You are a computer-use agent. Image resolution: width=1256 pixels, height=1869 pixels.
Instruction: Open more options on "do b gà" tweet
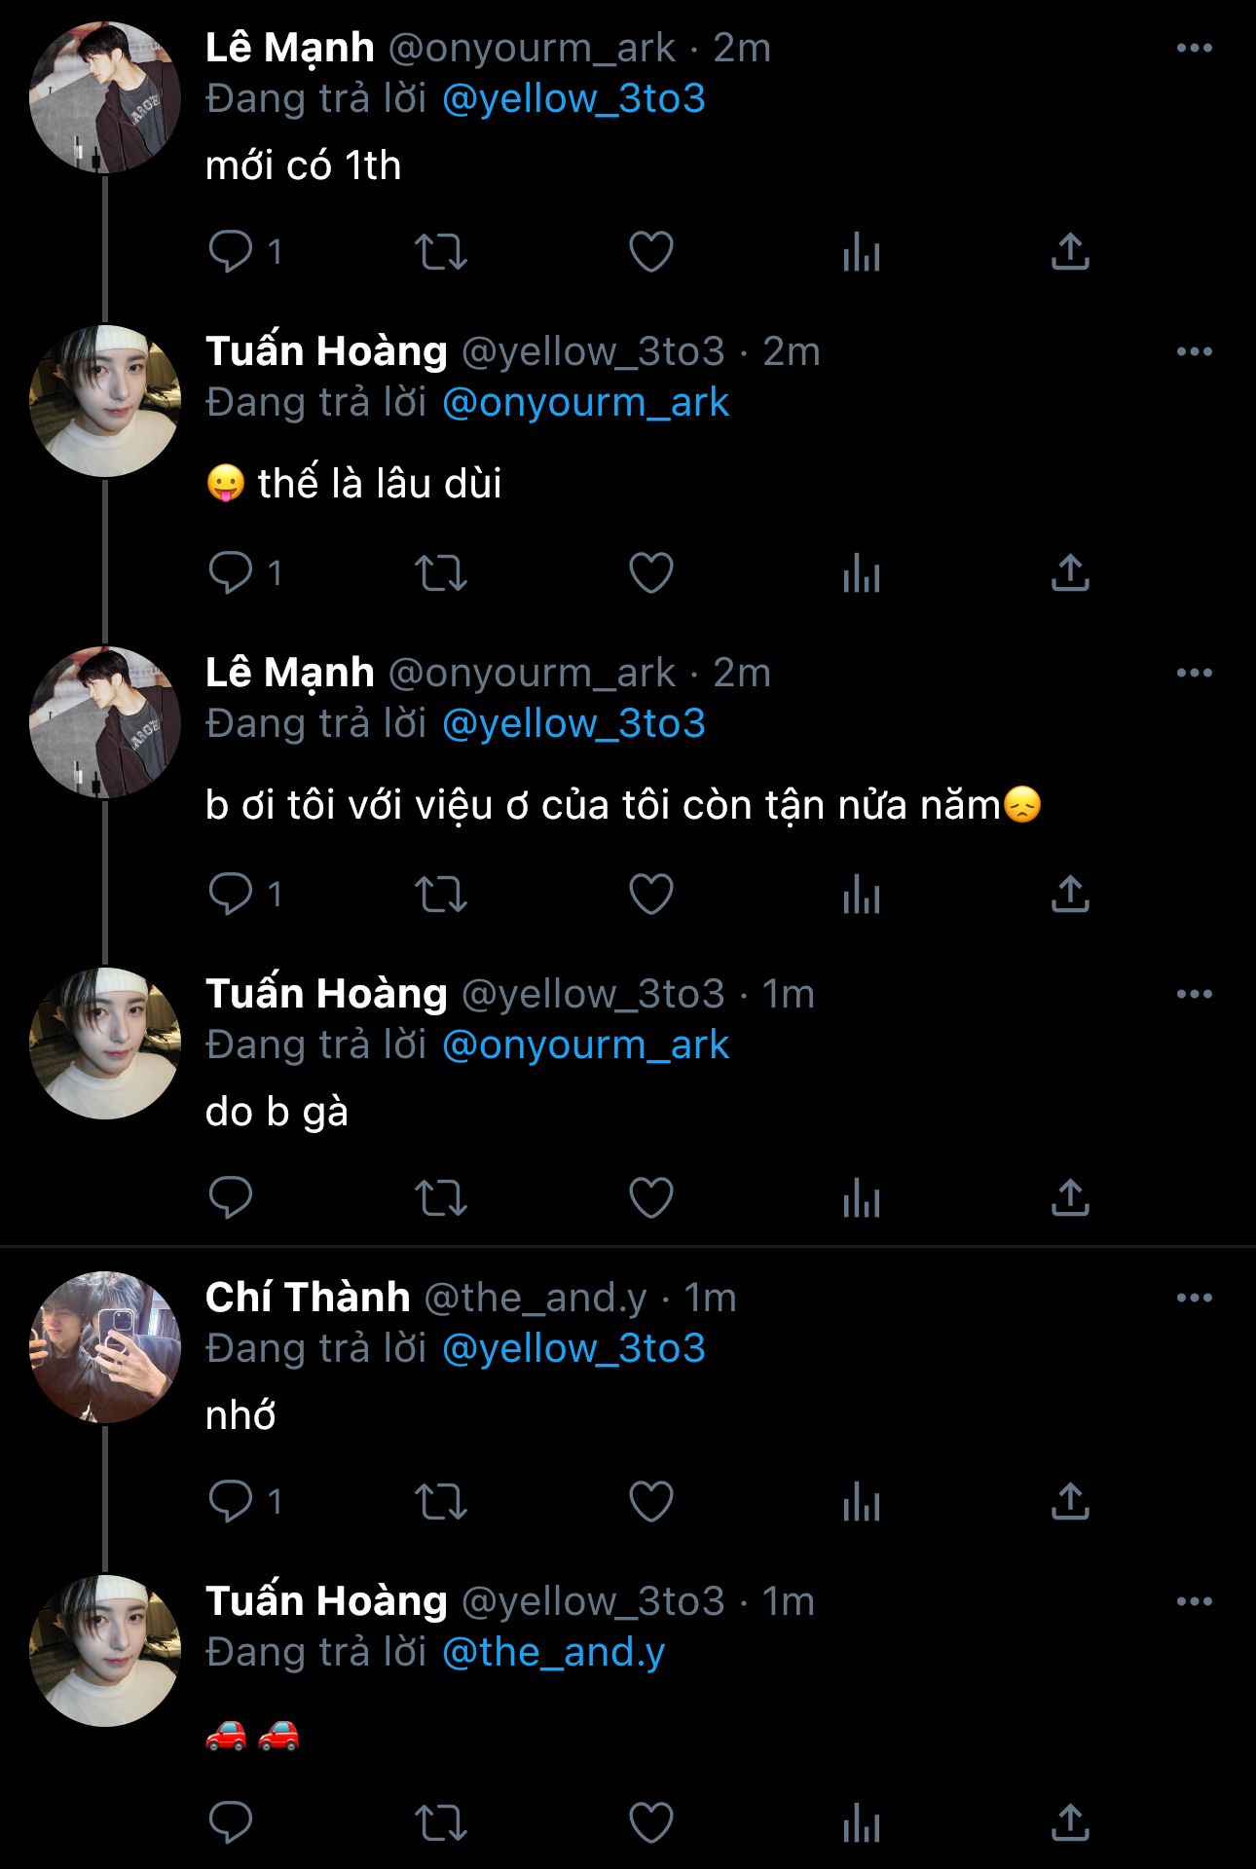[x=1194, y=994]
